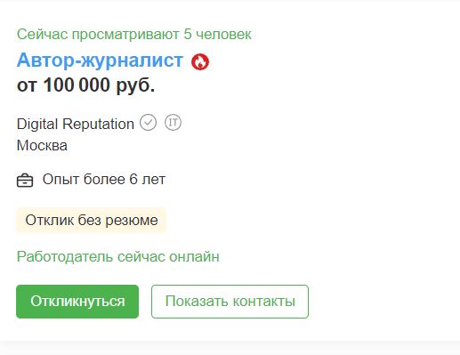Click the Опыт более 6 лет label
460x355 pixels.
[104, 179]
